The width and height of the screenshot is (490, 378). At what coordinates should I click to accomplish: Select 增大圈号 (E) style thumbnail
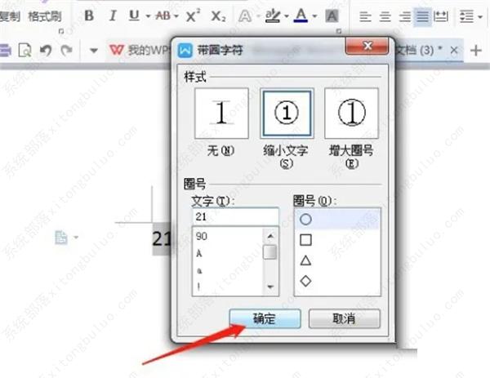[x=351, y=113]
